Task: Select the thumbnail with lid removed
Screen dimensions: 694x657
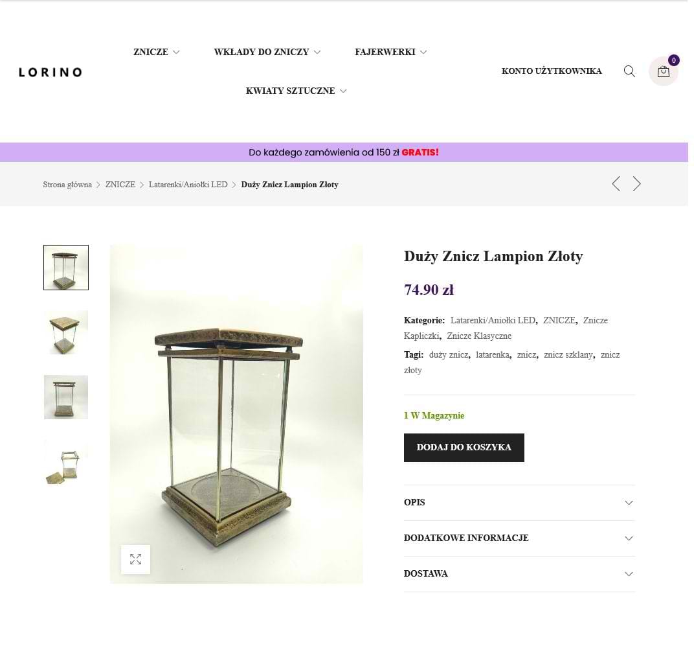Action: [x=66, y=462]
